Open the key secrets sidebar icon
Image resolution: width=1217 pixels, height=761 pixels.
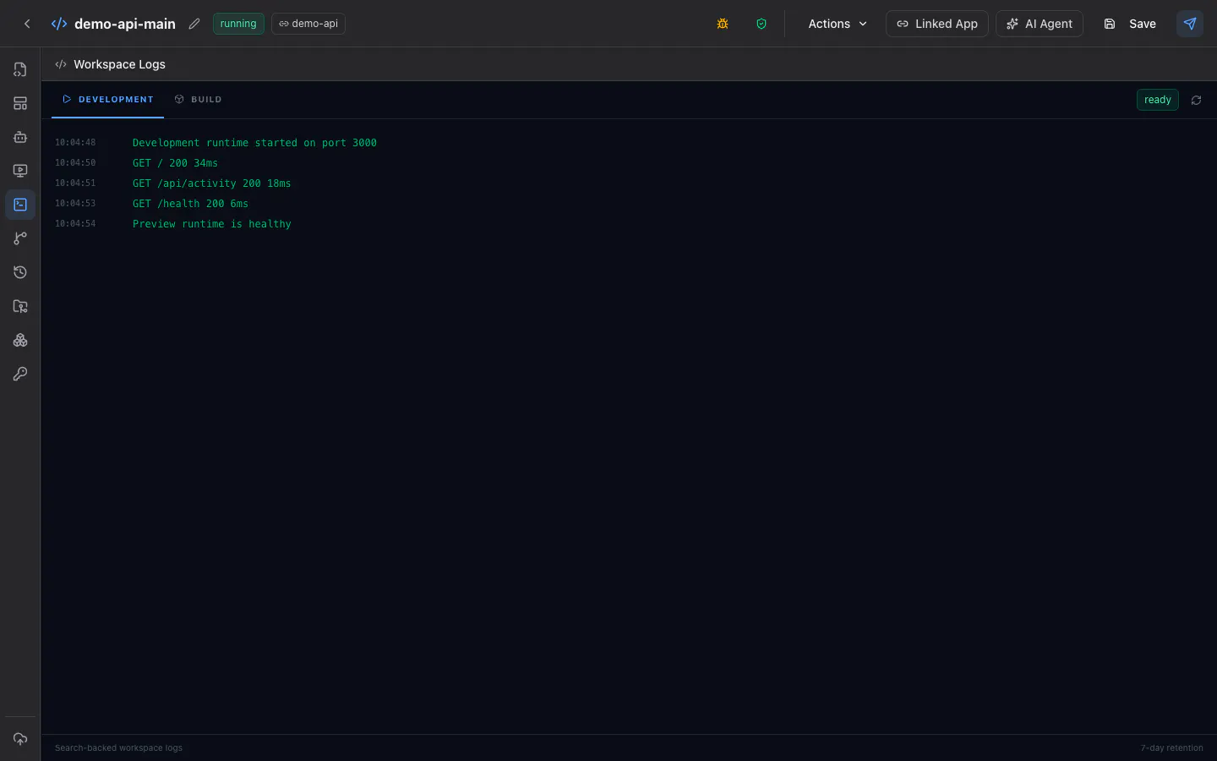[x=20, y=374]
